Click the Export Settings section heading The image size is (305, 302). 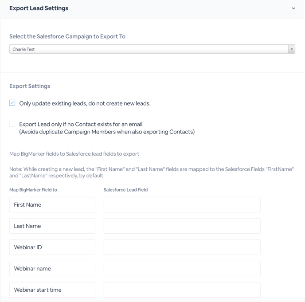30,86
